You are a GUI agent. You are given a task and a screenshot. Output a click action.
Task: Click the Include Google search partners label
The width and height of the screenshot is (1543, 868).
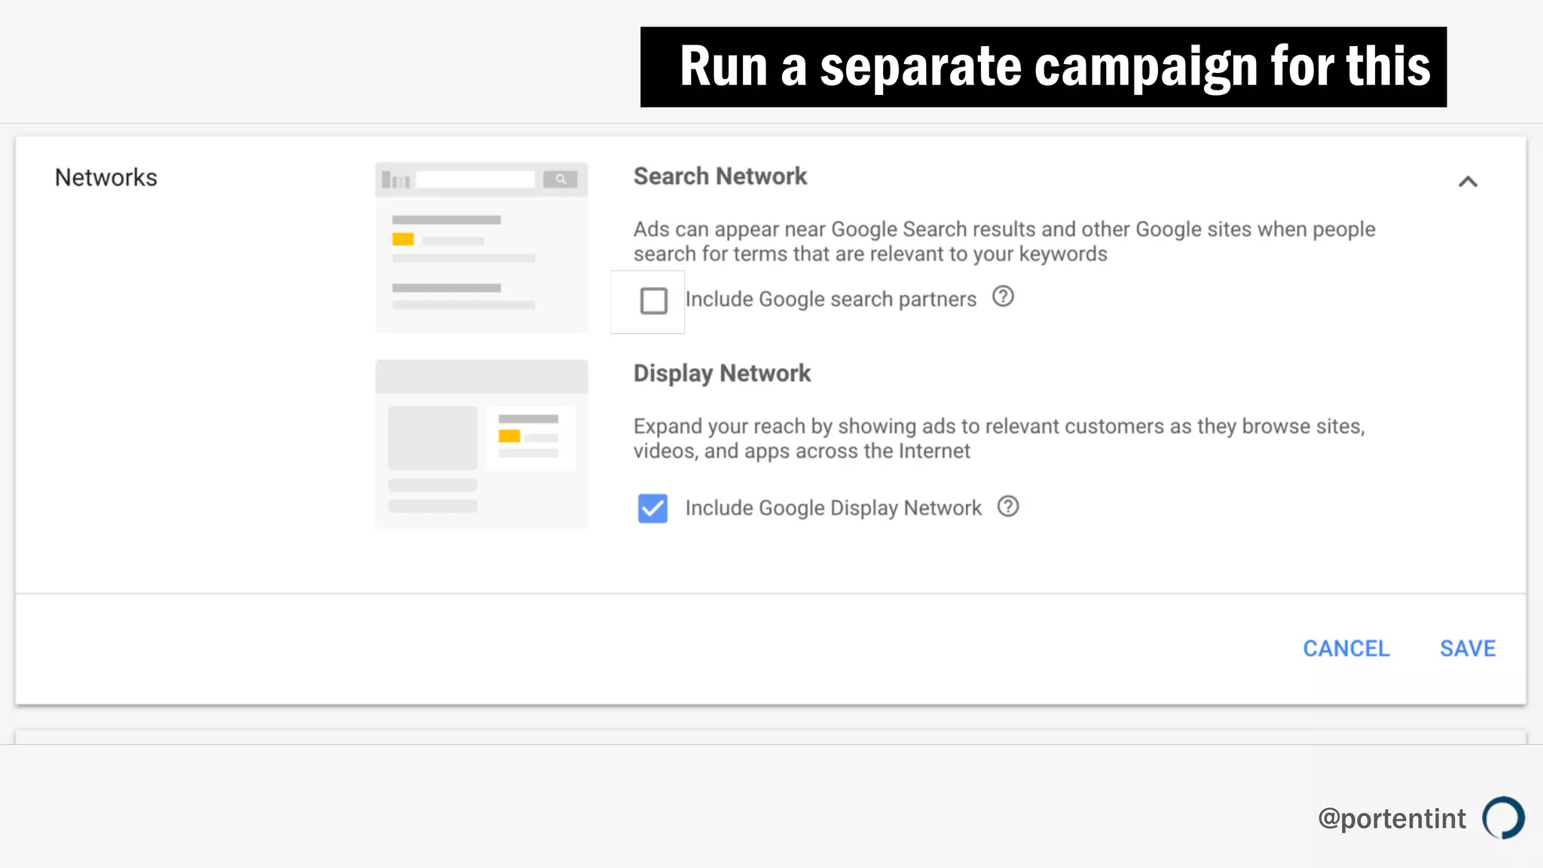830,299
